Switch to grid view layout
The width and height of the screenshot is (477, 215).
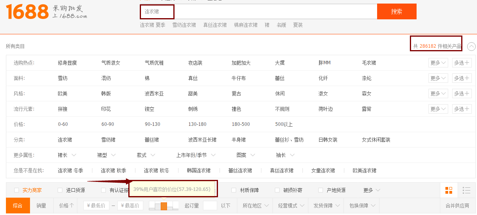coord(449,191)
